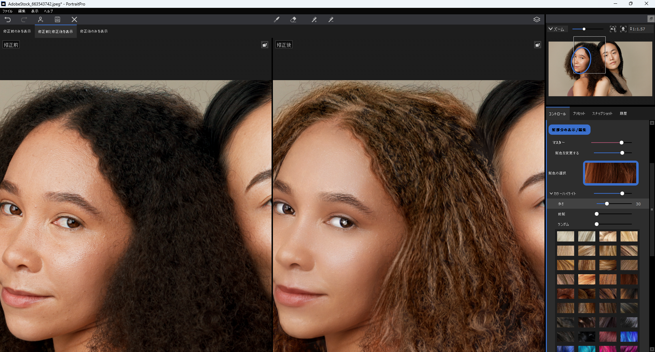Image resolution: width=655 pixels, height=352 pixels.
Task: Click the undo arrow icon
Action: tap(8, 19)
